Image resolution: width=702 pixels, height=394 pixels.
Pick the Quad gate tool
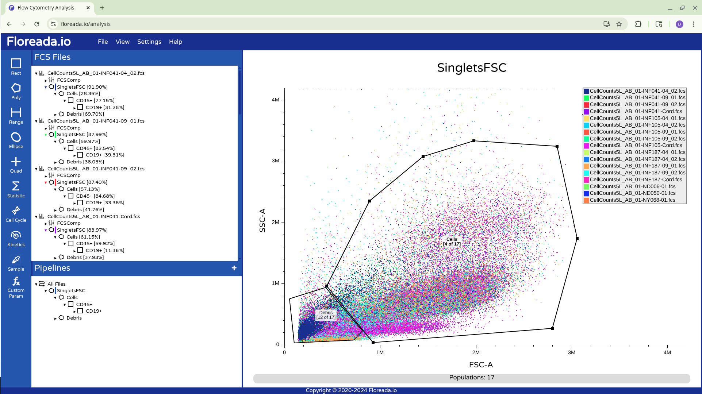[x=16, y=165]
